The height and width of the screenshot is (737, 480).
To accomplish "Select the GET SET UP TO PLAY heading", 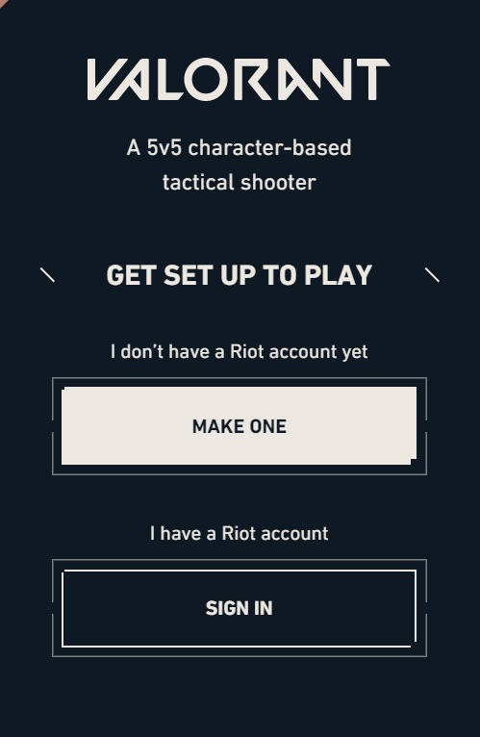I will [x=239, y=275].
